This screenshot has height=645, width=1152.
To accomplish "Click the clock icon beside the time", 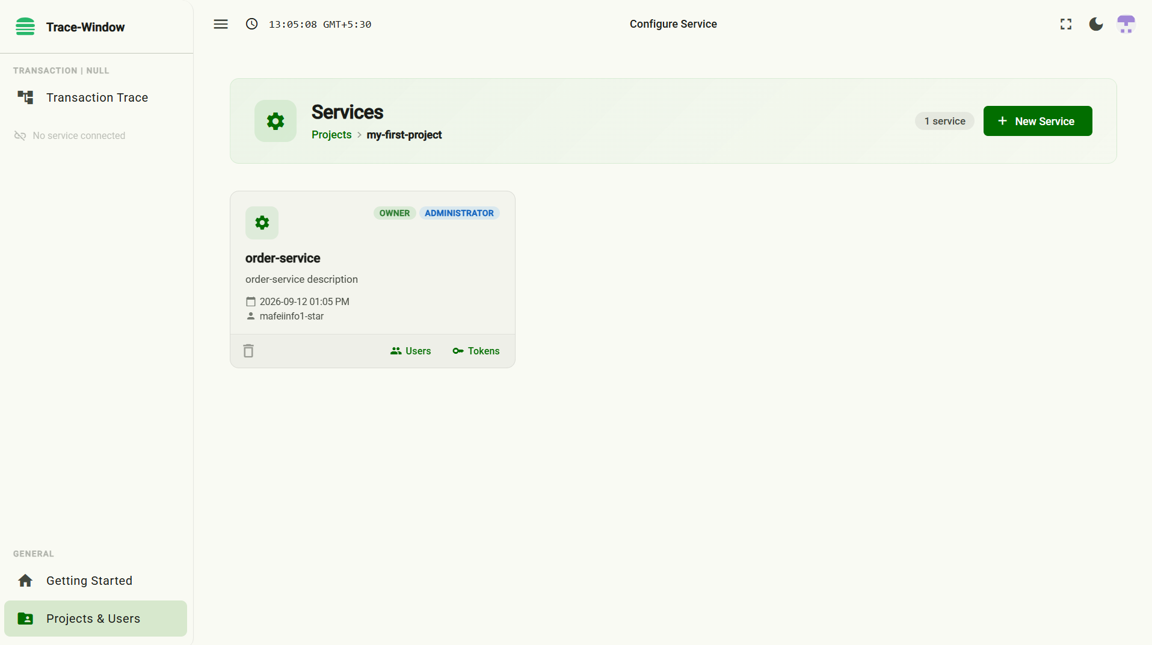I will point(251,24).
